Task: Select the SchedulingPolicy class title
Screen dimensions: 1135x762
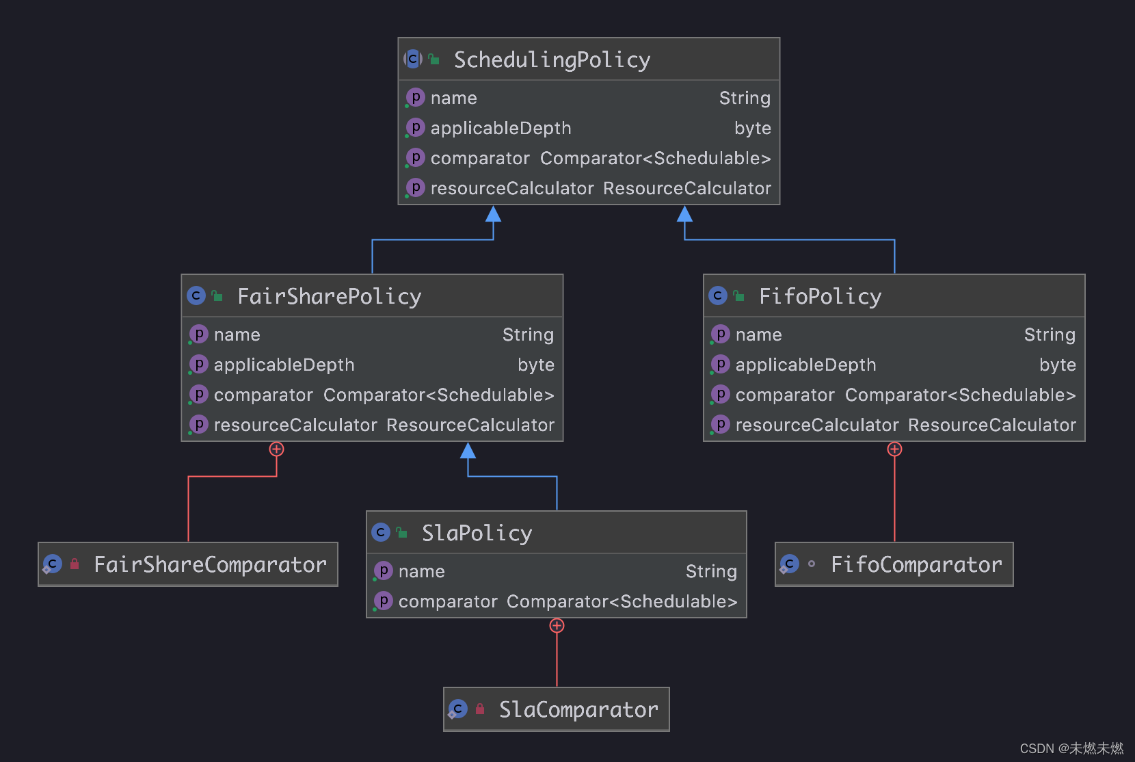Action: 552,60
